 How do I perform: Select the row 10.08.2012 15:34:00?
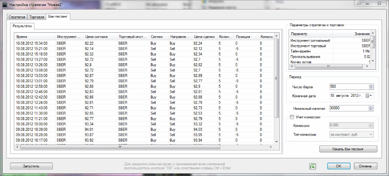144,43
